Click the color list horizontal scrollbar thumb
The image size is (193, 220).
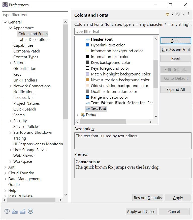tap(103, 122)
